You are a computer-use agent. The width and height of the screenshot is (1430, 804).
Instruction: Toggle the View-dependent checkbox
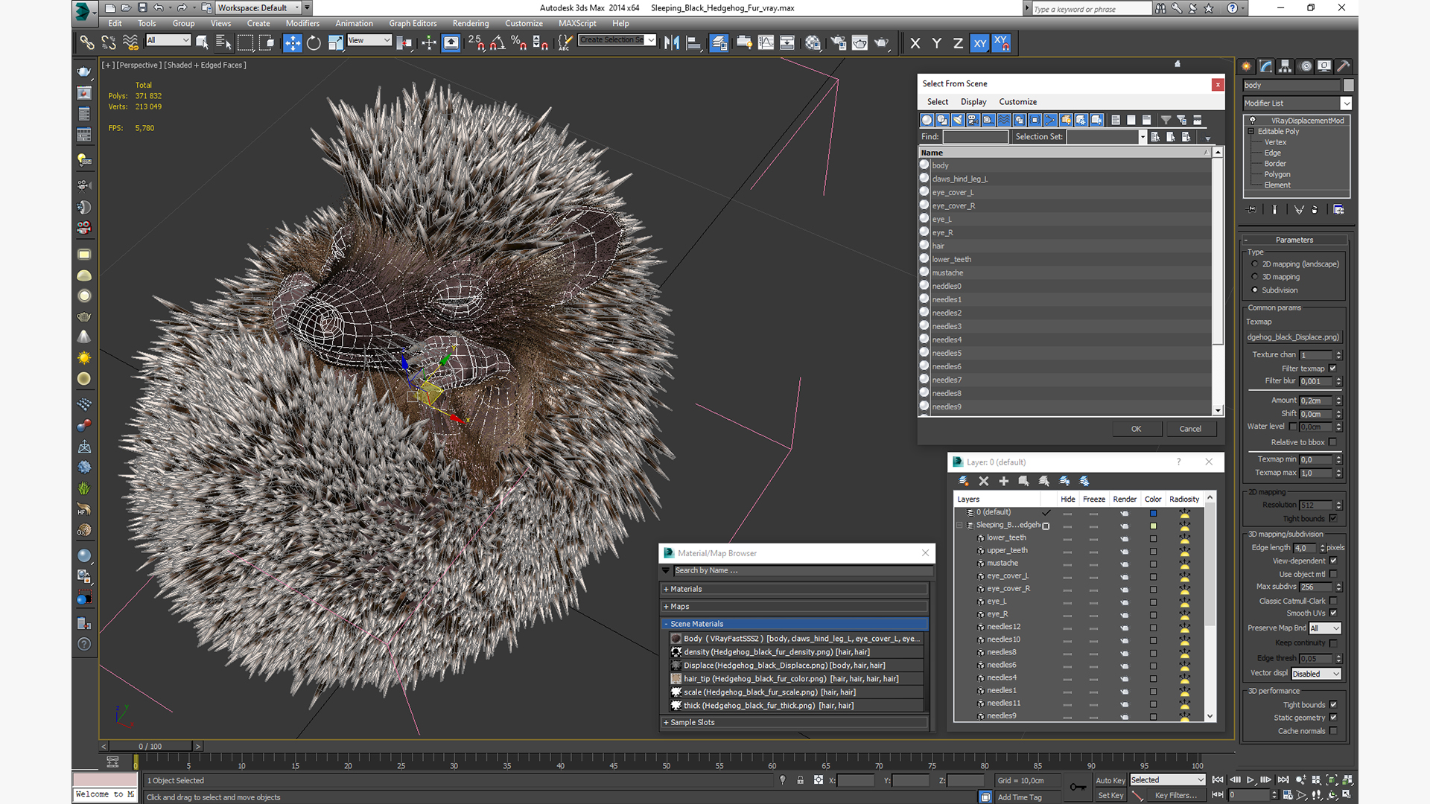(1332, 561)
